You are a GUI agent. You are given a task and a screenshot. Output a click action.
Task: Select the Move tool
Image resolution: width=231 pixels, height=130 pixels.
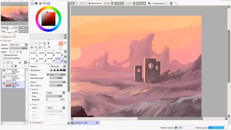click(x=32, y=47)
